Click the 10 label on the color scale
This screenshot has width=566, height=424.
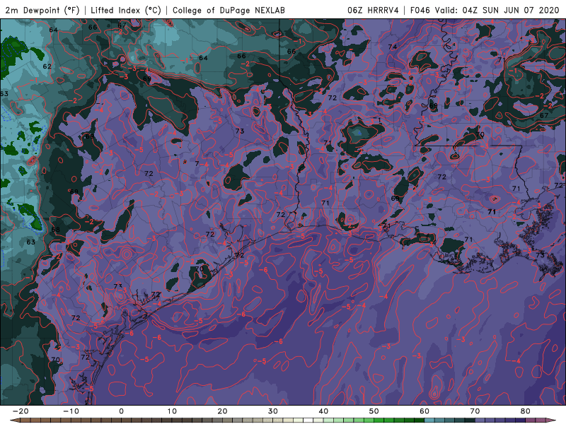coord(172,411)
